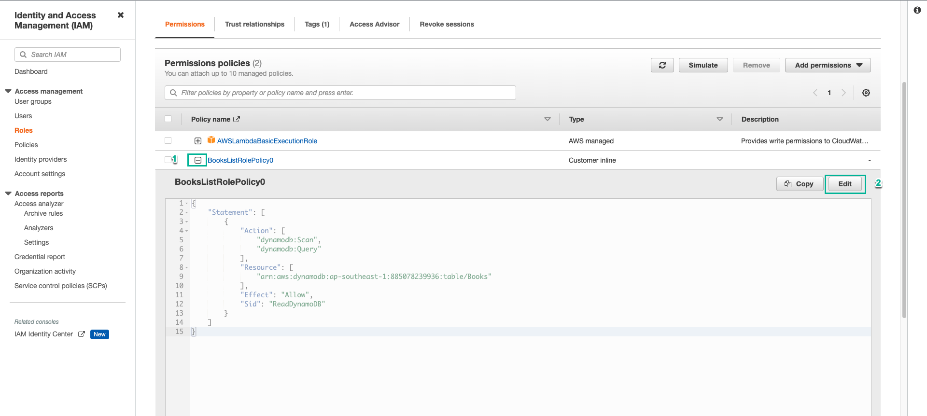The image size is (927, 416).
Task: Open Account settings in the sidebar
Action: pyautogui.click(x=40, y=174)
